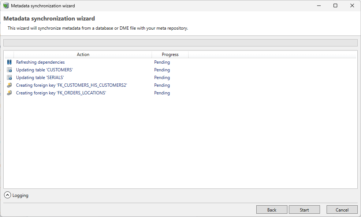The width and height of the screenshot is (361, 217).
Task: Select the 'Refreshing dependencies' row
Action: 40,62
